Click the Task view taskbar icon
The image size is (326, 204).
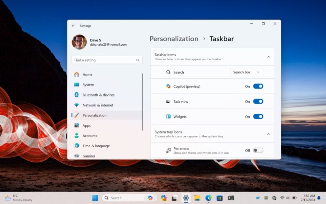[x=174, y=198]
